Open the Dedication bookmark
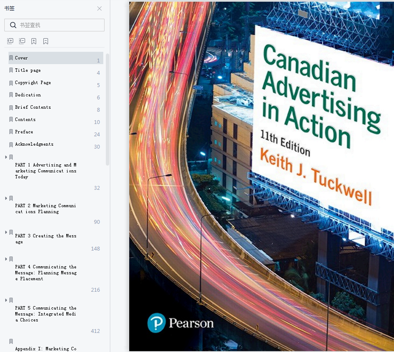 click(28, 95)
